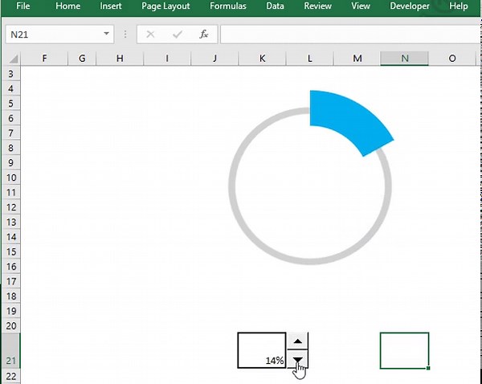Click the Name Box showing N21
This screenshot has width=482, height=384.
pyautogui.click(x=59, y=34)
